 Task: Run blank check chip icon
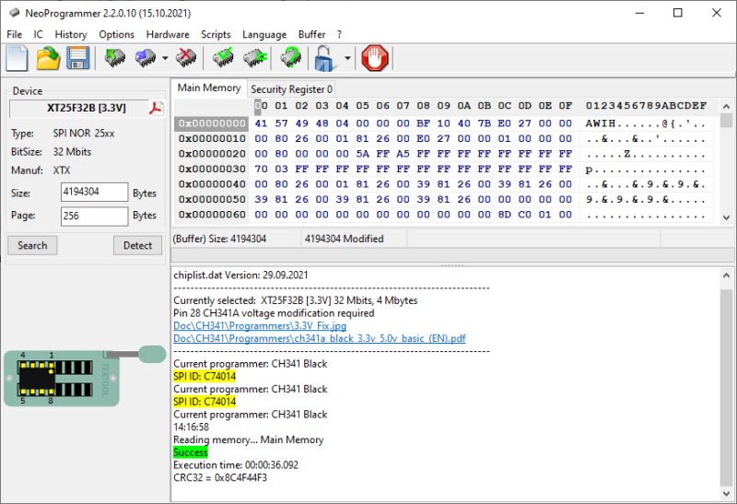pos(255,58)
